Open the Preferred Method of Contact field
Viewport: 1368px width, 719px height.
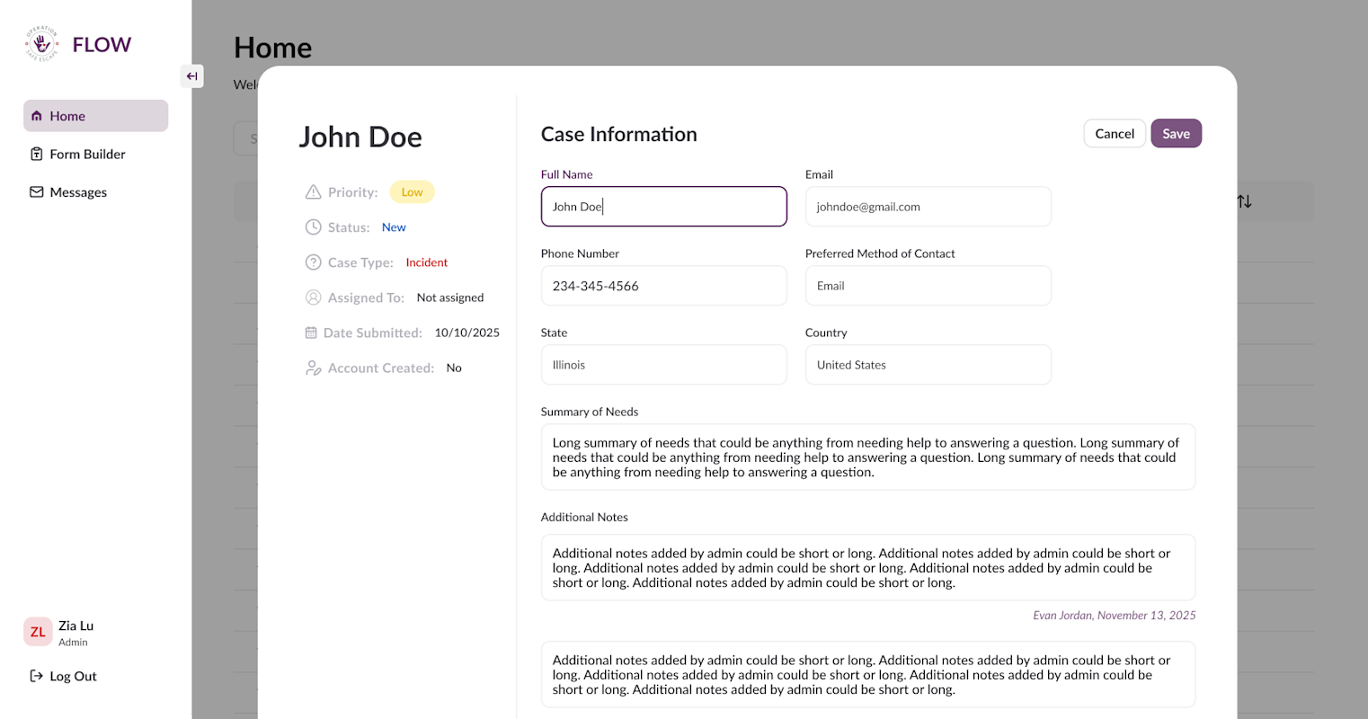pyautogui.click(x=928, y=286)
